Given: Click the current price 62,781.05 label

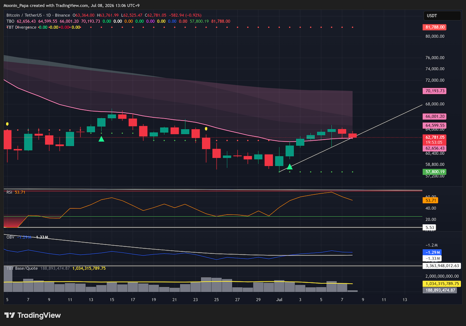Looking at the screenshot, I should [435, 137].
